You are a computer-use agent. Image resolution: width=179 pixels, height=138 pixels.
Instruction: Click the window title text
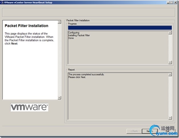click(28, 3)
